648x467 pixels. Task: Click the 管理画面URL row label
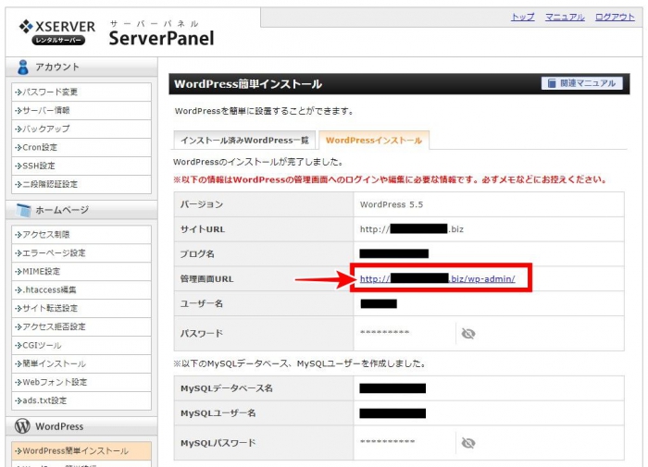coord(206,279)
